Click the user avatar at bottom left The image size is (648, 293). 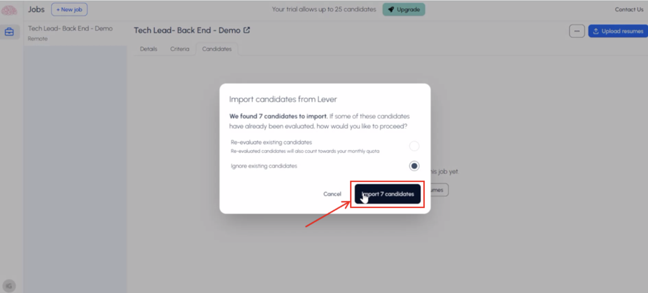click(x=9, y=286)
